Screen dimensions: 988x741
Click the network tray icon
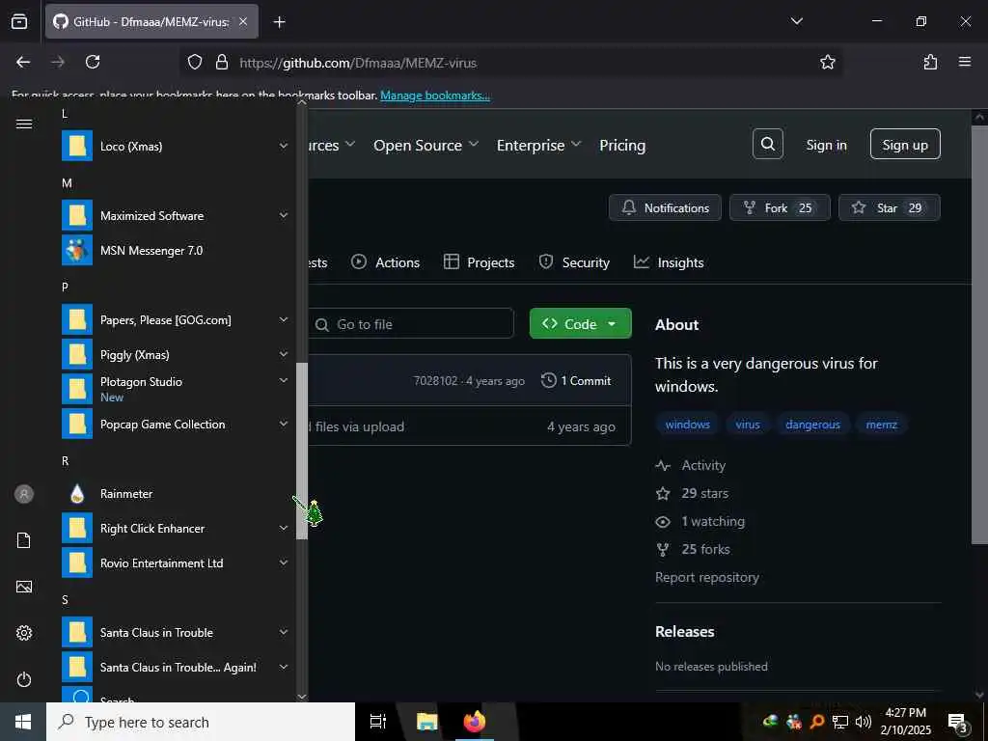click(x=840, y=722)
